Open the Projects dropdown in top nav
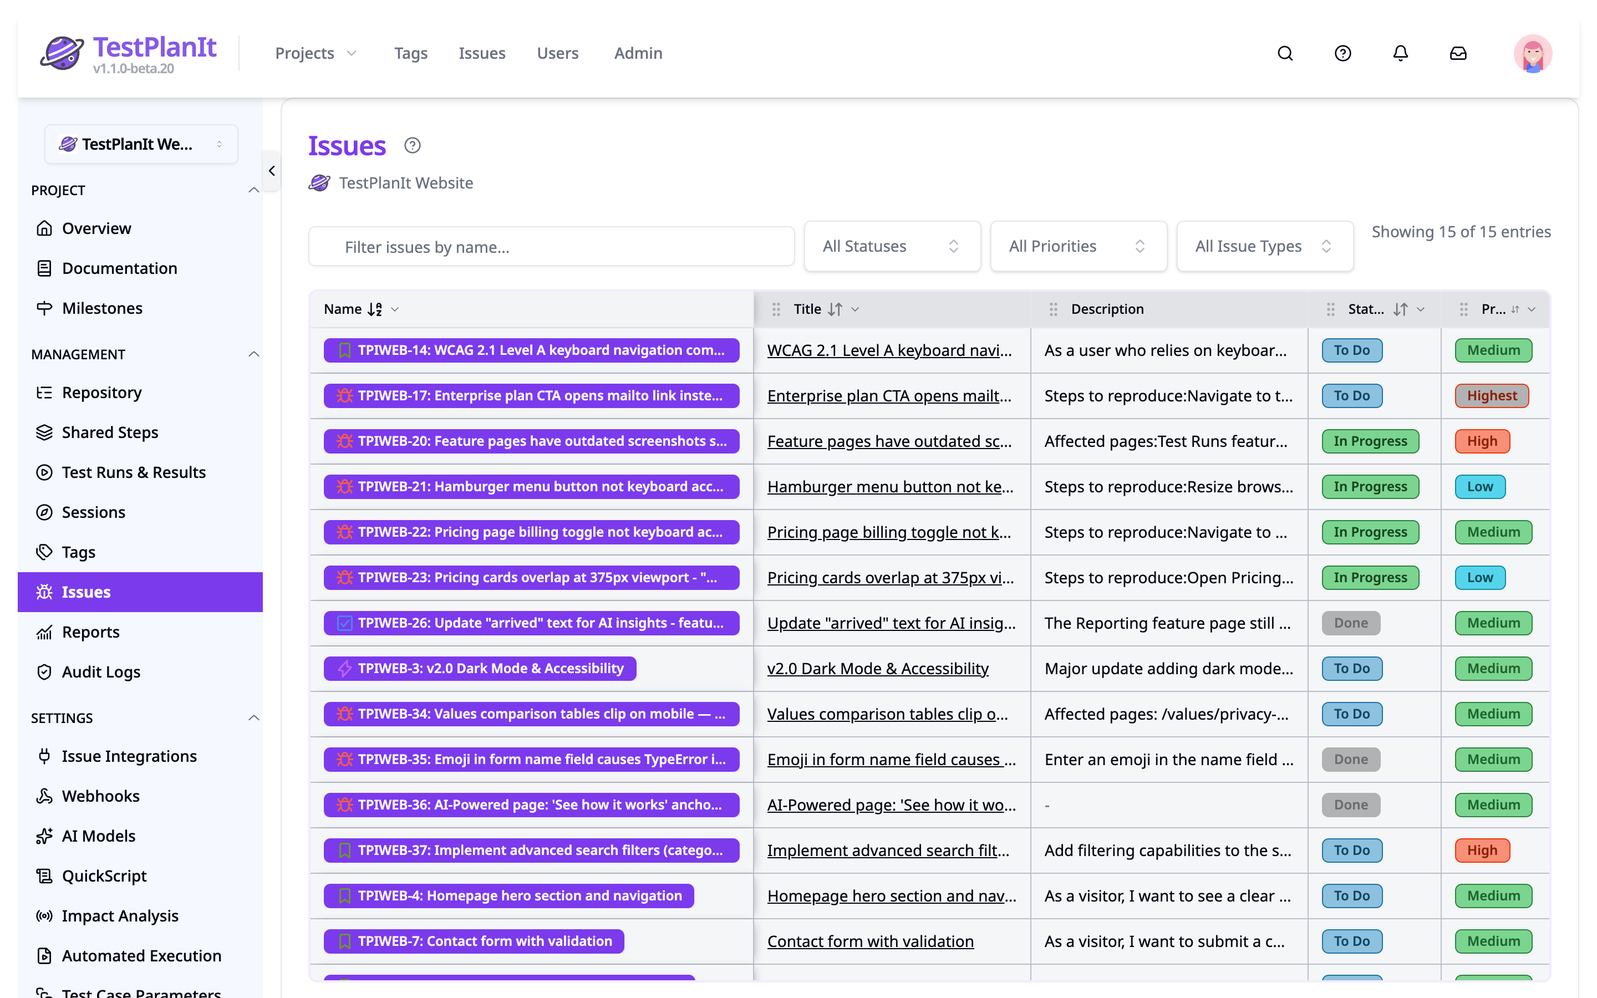The image size is (1597, 998). (x=316, y=53)
